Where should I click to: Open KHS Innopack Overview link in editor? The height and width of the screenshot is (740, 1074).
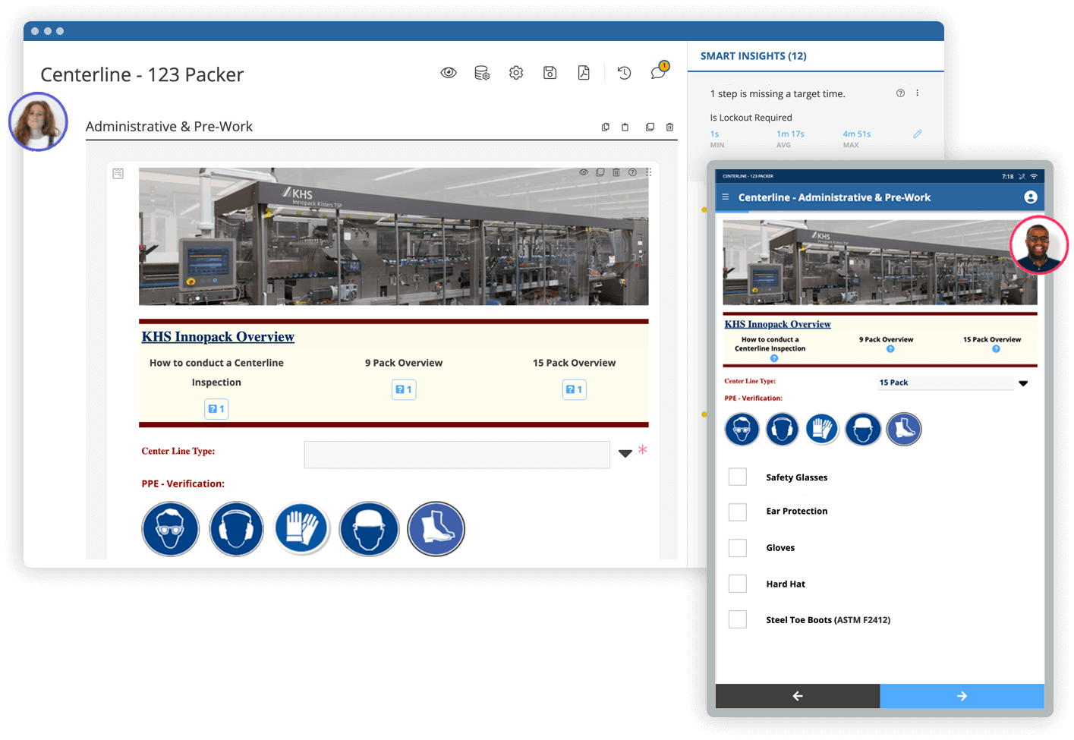(x=218, y=337)
